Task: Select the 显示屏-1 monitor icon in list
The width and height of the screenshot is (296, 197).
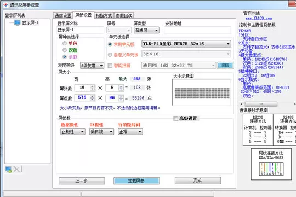Action: 17,23
